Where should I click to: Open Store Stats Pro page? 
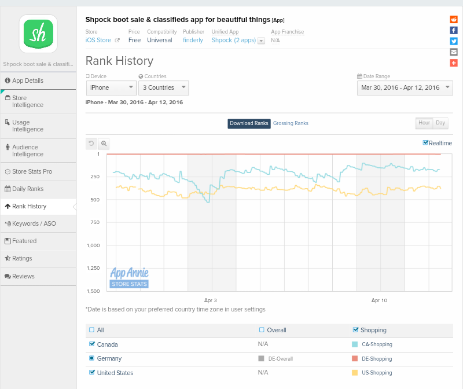[38, 171]
